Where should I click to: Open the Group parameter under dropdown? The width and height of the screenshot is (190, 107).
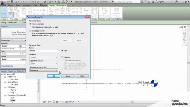(44, 70)
